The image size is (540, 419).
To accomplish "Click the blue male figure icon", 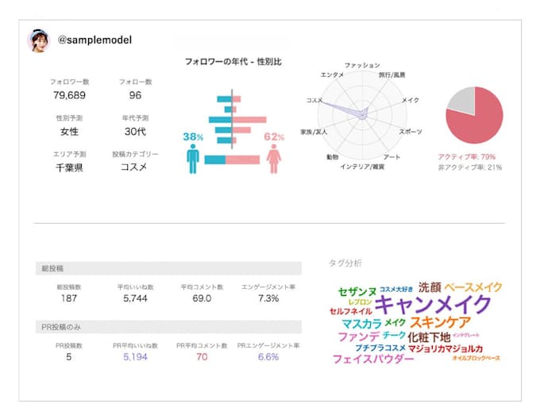I will [x=193, y=157].
